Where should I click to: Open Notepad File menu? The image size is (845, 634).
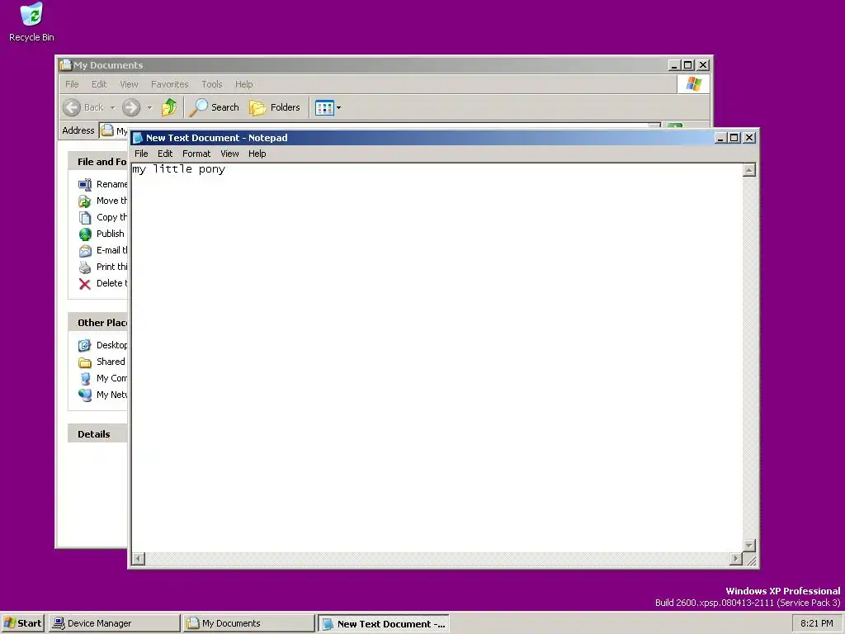pos(141,154)
